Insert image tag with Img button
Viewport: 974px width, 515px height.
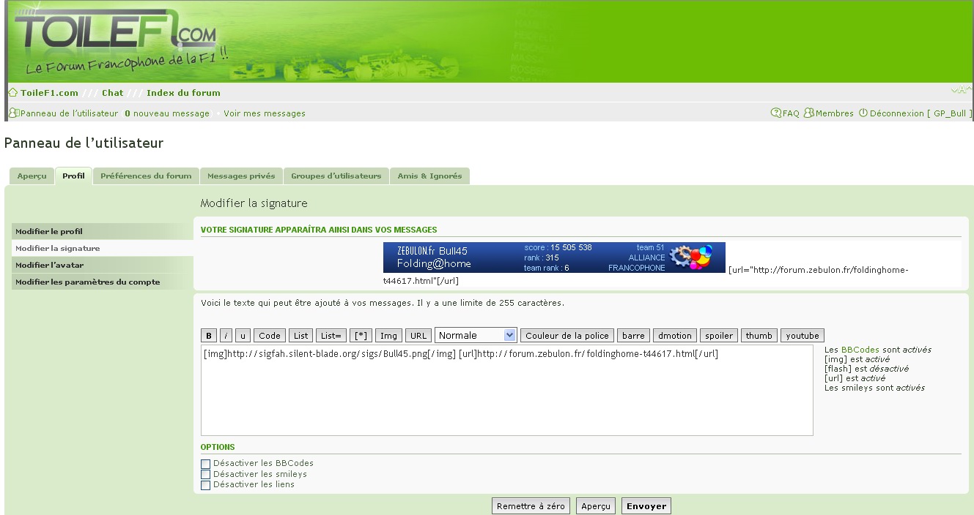click(388, 336)
